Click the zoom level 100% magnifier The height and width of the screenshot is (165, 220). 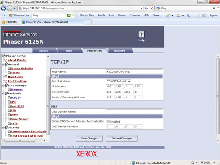coord(202,163)
